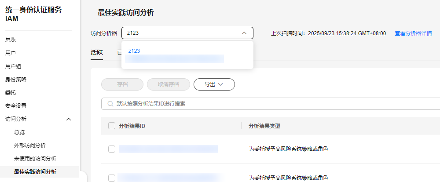Check the second result row checkbox
The image size is (440, 182).
pos(112,178)
